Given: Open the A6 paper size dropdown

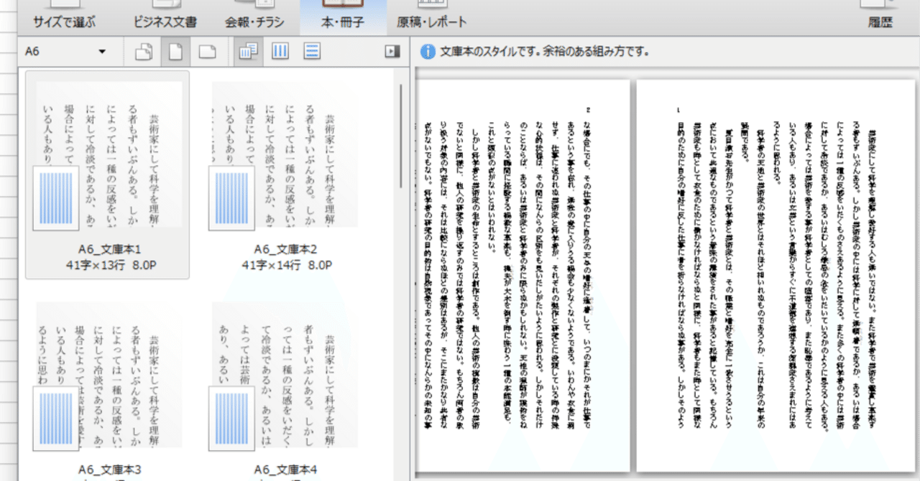Looking at the screenshot, I should click(x=65, y=52).
